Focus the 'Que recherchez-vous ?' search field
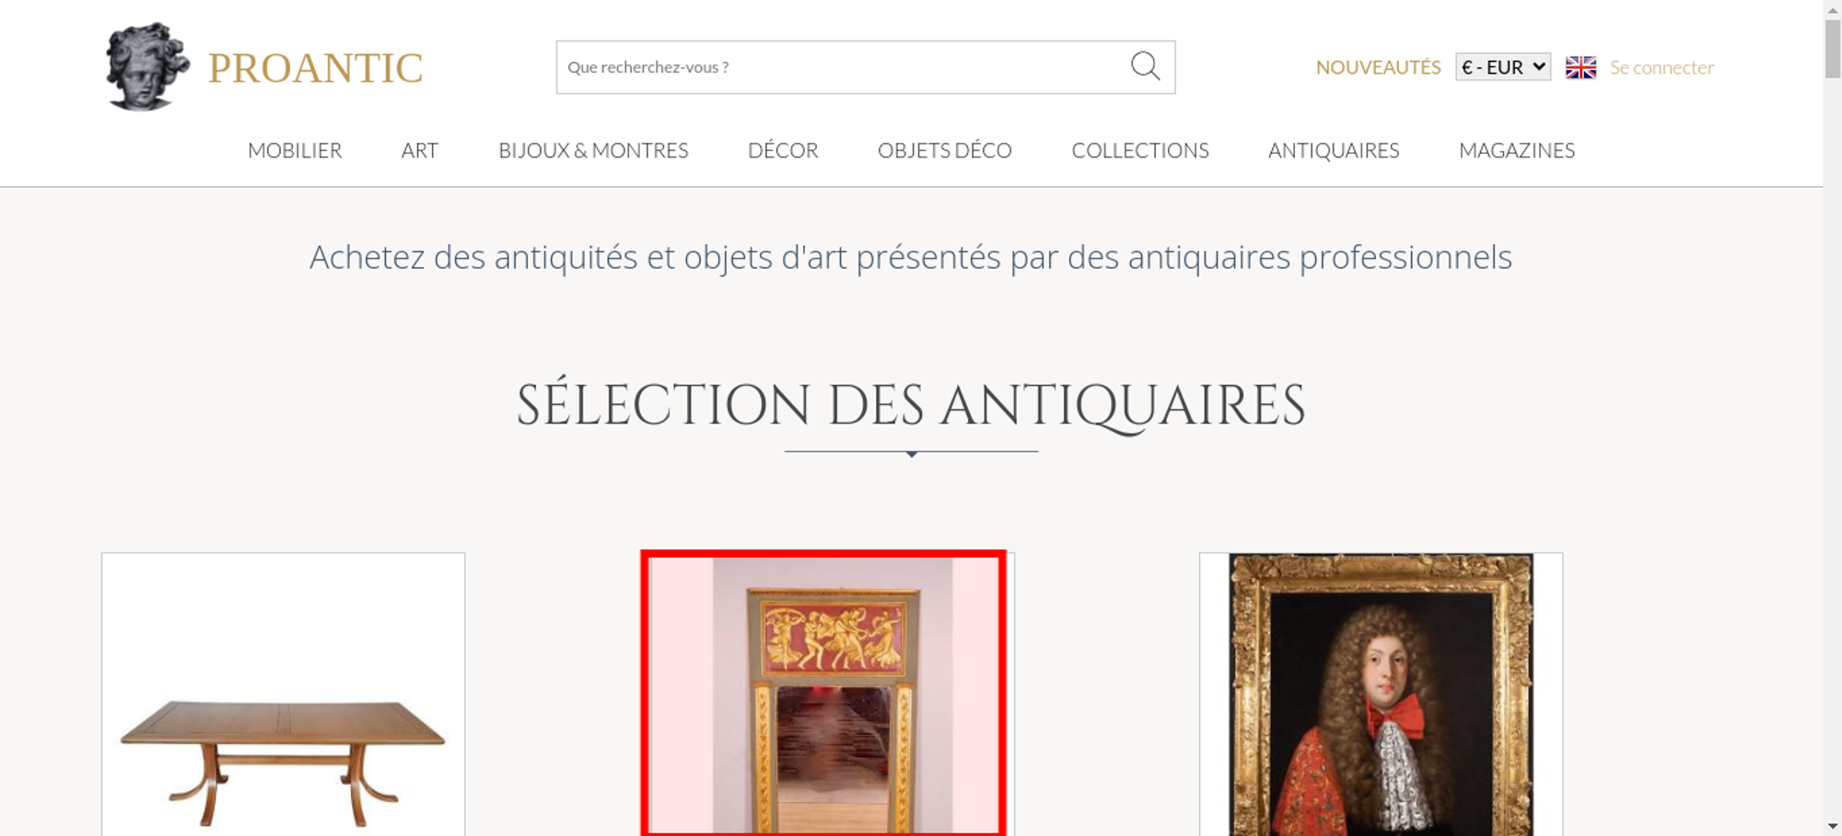Screen dimensions: 1842x836 838,67
